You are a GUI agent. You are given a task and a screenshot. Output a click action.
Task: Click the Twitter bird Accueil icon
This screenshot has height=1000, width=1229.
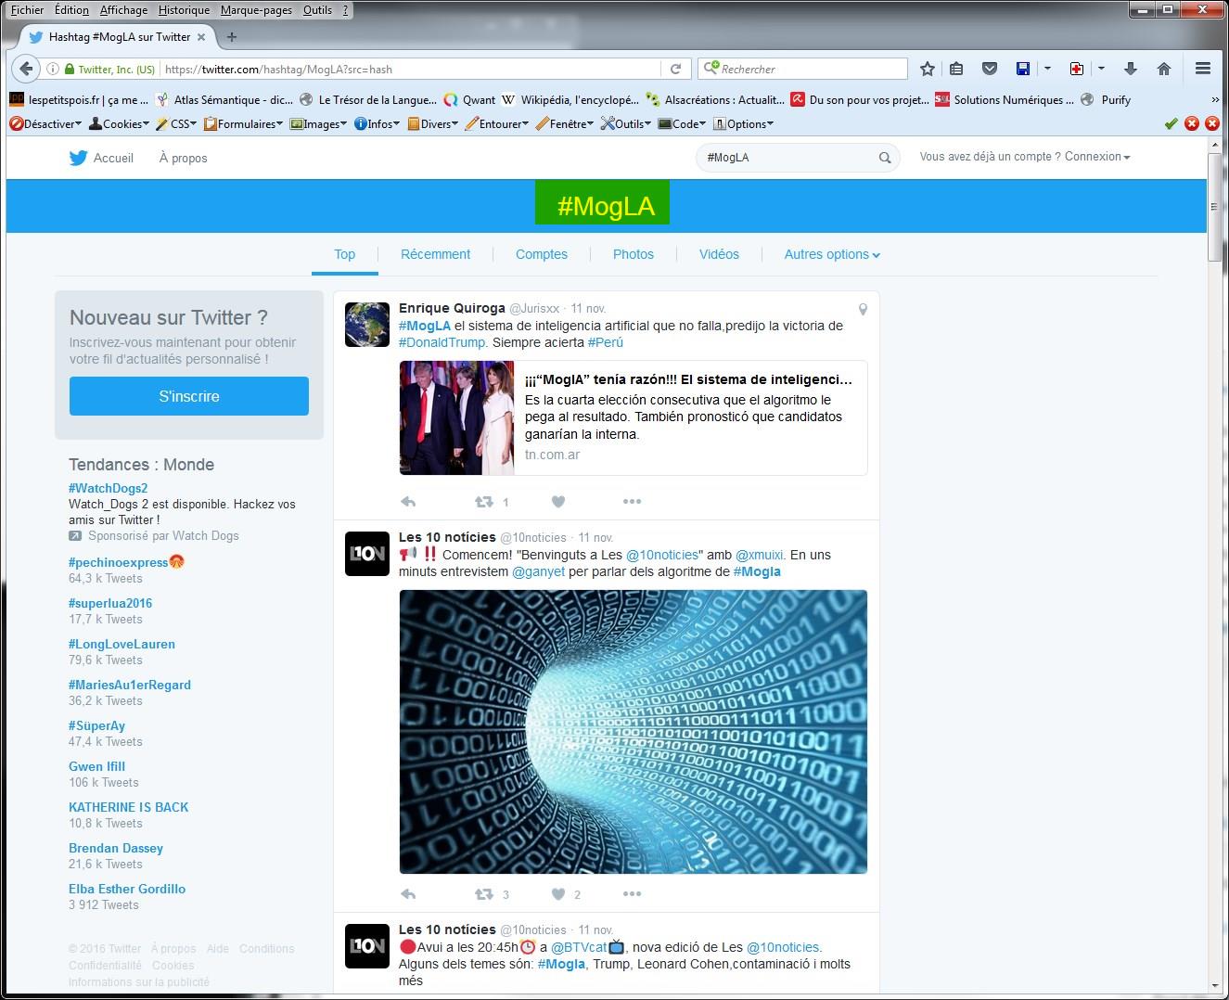point(79,158)
